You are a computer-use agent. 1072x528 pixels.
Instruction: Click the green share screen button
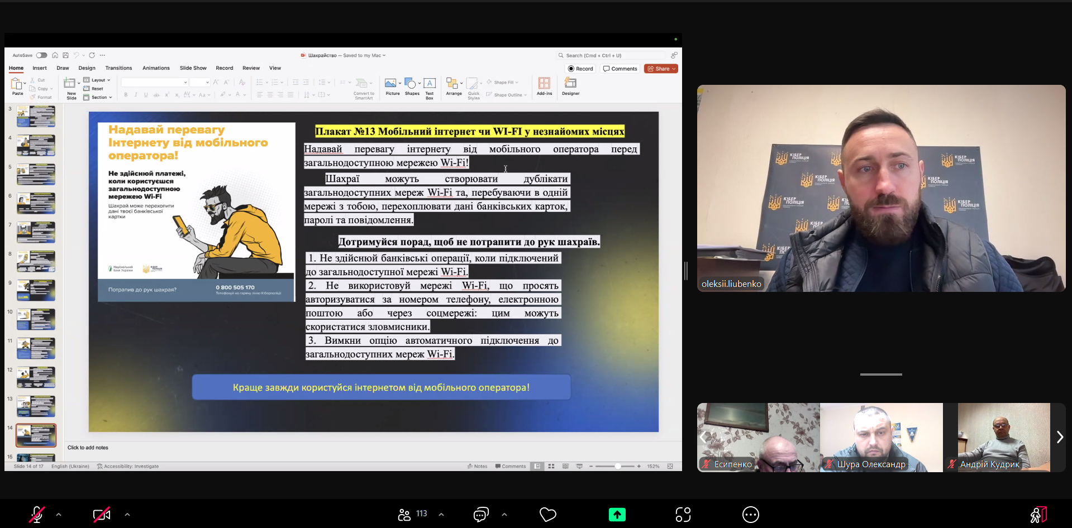point(617,515)
